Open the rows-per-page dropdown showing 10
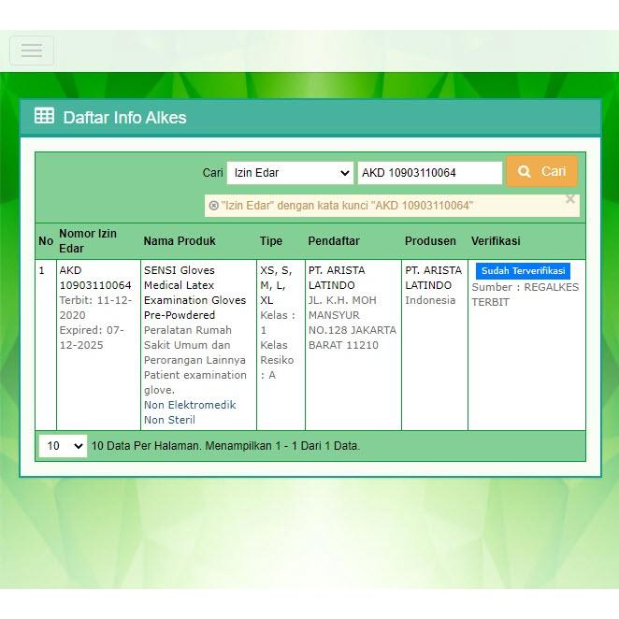Screen dimensions: 619x619 (63, 446)
